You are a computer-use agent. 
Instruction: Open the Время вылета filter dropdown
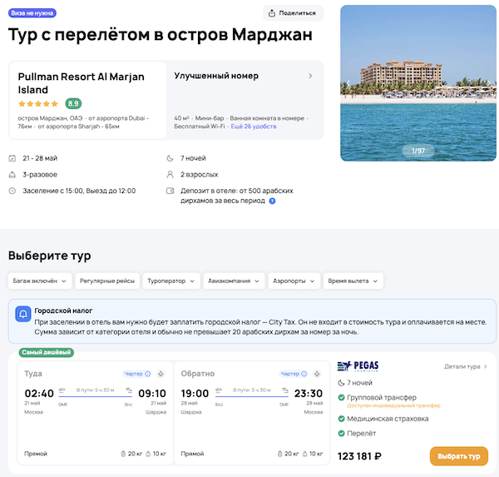[x=353, y=281]
